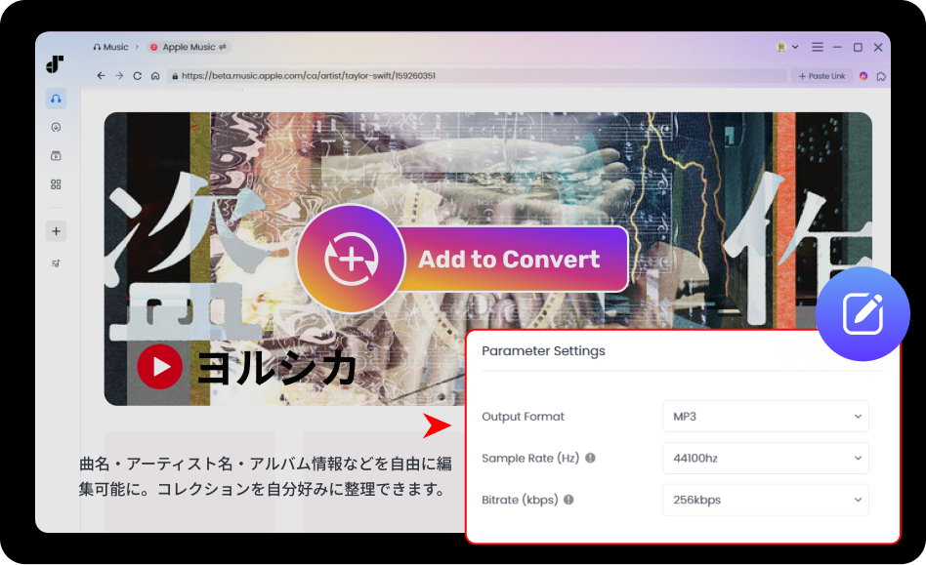Viewport: 926px width, 565px height.
Task: Open the video library icon in the sidebar
Action: click(56, 155)
